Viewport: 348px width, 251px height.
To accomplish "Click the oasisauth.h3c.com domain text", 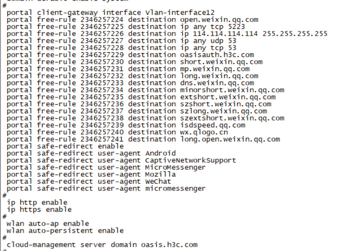I will (217, 55).
